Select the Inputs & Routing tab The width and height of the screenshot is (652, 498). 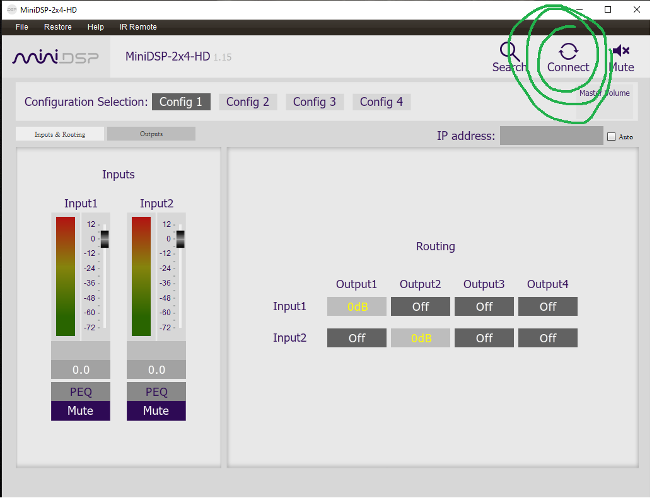pos(60,134)
